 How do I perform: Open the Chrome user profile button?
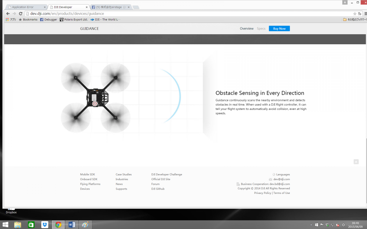tap(345, 2)
